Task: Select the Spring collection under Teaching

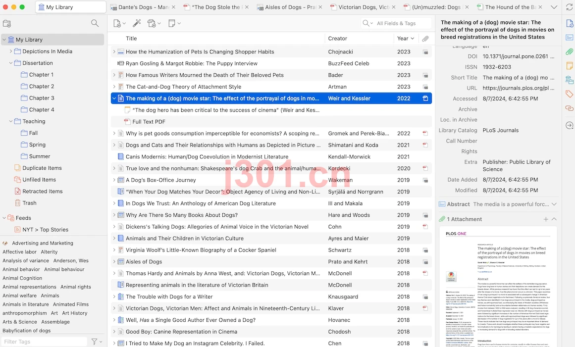Action: tap(37, 145)
